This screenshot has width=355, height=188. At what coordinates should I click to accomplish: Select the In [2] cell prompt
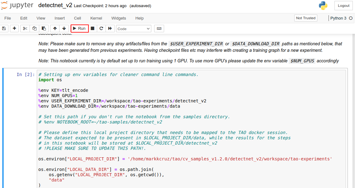click(x=26, y=75)
